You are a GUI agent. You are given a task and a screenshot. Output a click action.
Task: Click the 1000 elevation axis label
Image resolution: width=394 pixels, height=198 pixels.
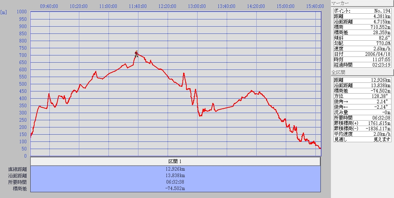22,12
